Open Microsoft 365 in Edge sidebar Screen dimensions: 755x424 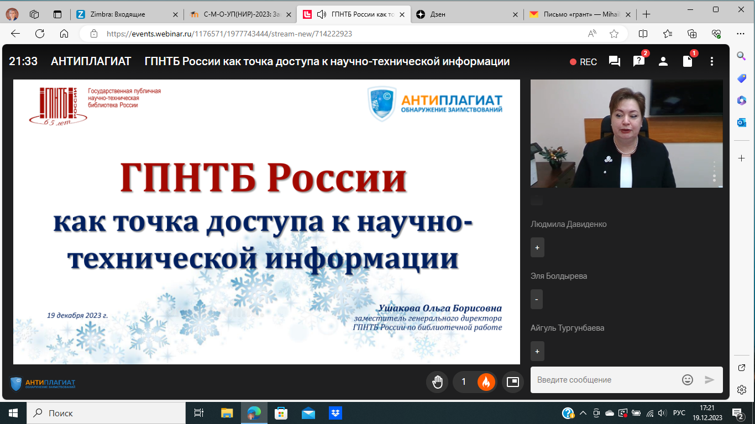pyautogui.click(x=742, y=100)
